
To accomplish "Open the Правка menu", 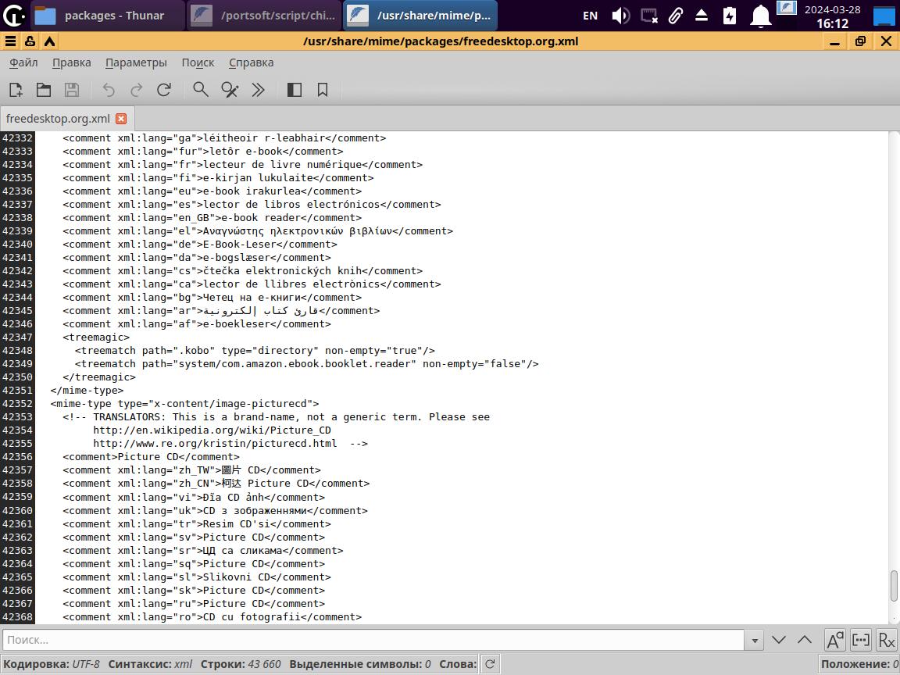I will (72, 62).
